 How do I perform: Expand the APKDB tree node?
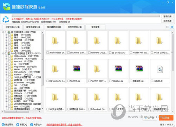click(6, 69)
